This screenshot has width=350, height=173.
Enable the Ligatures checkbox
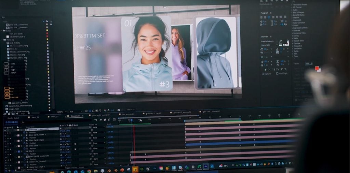tap(262, 74)
